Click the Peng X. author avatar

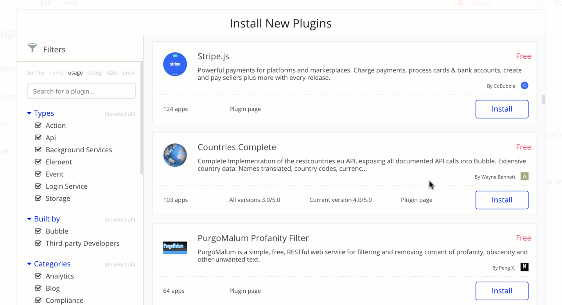pos(524,267)
